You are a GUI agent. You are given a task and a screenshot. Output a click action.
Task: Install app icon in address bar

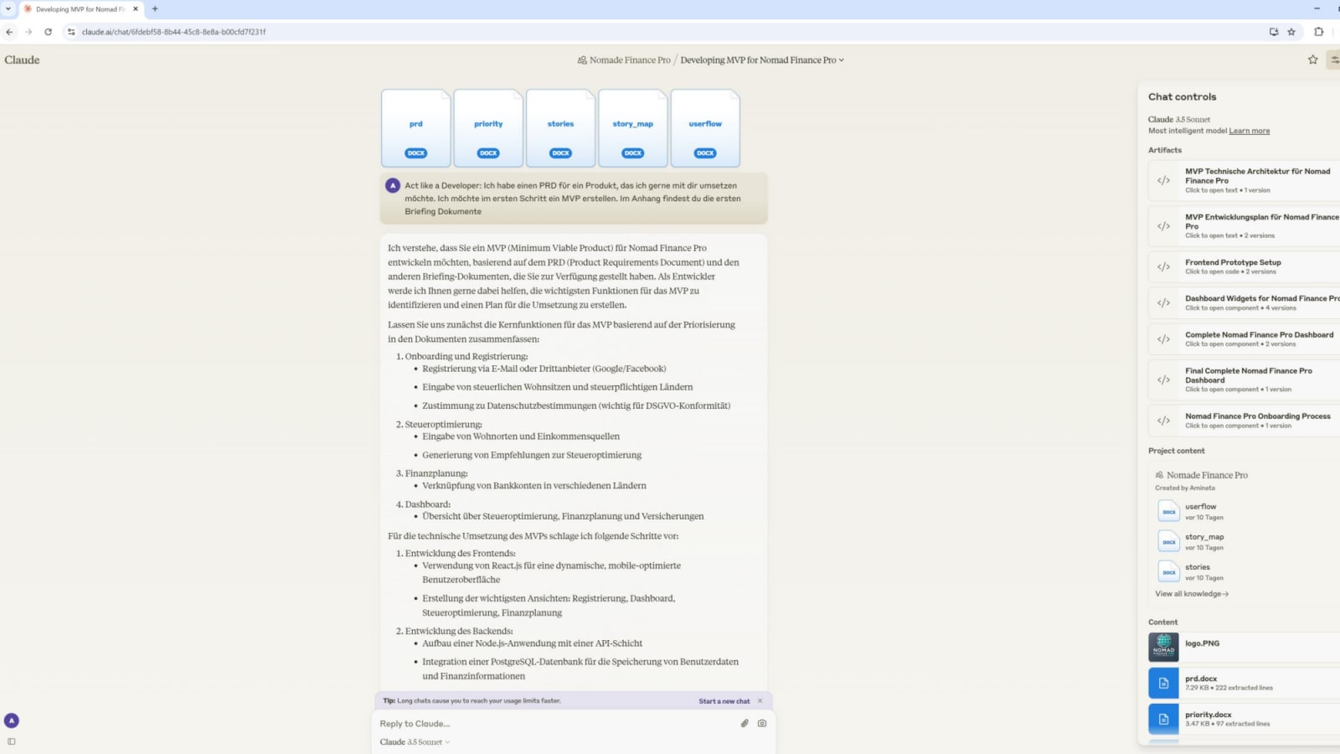(1274, 32)
